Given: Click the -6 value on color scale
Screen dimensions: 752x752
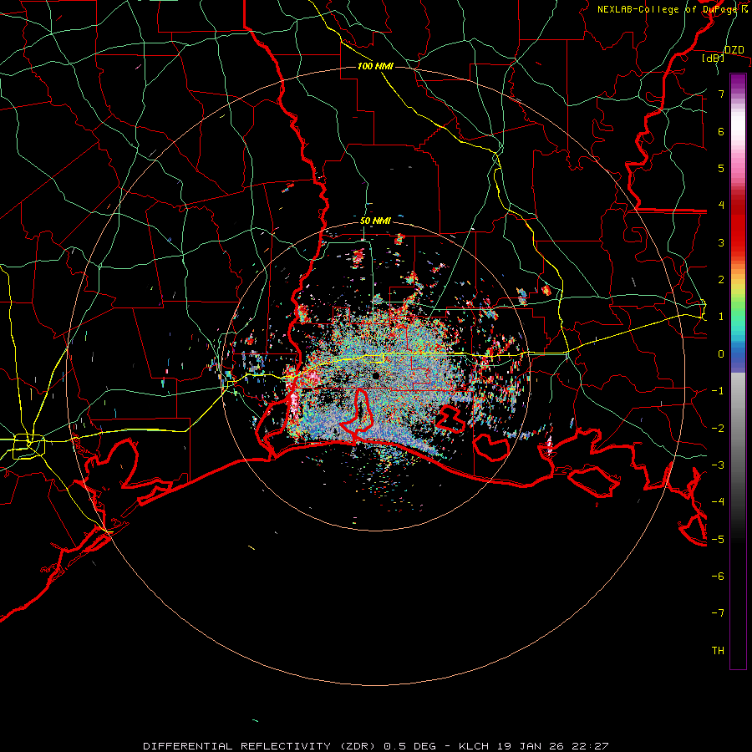Looking at the screenshot, I should pos(718,577).
